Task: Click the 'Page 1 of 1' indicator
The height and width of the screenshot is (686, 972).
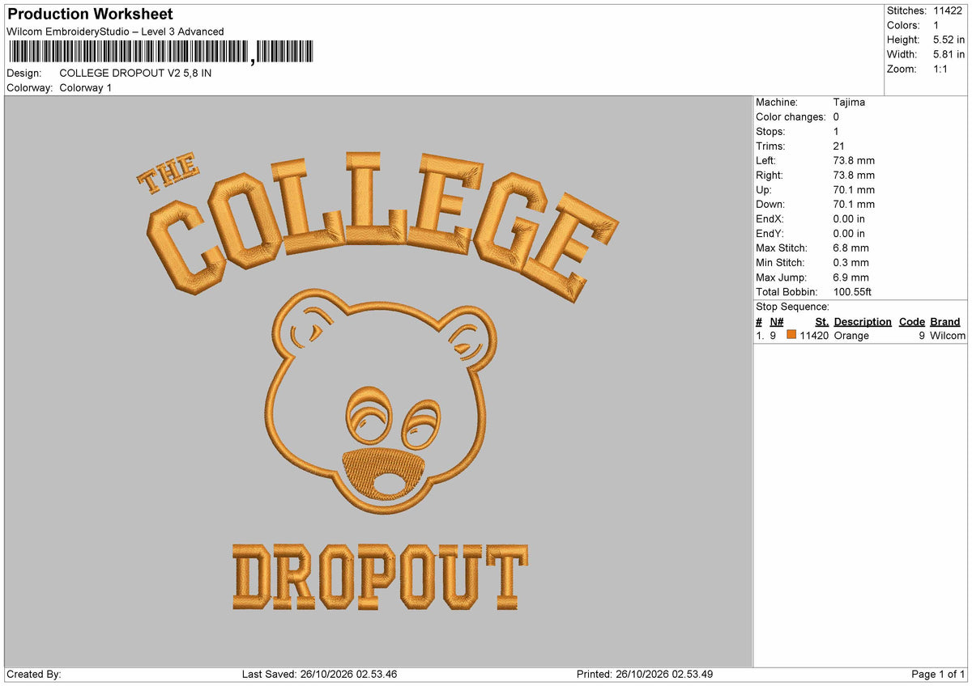Action: point(938,674)
